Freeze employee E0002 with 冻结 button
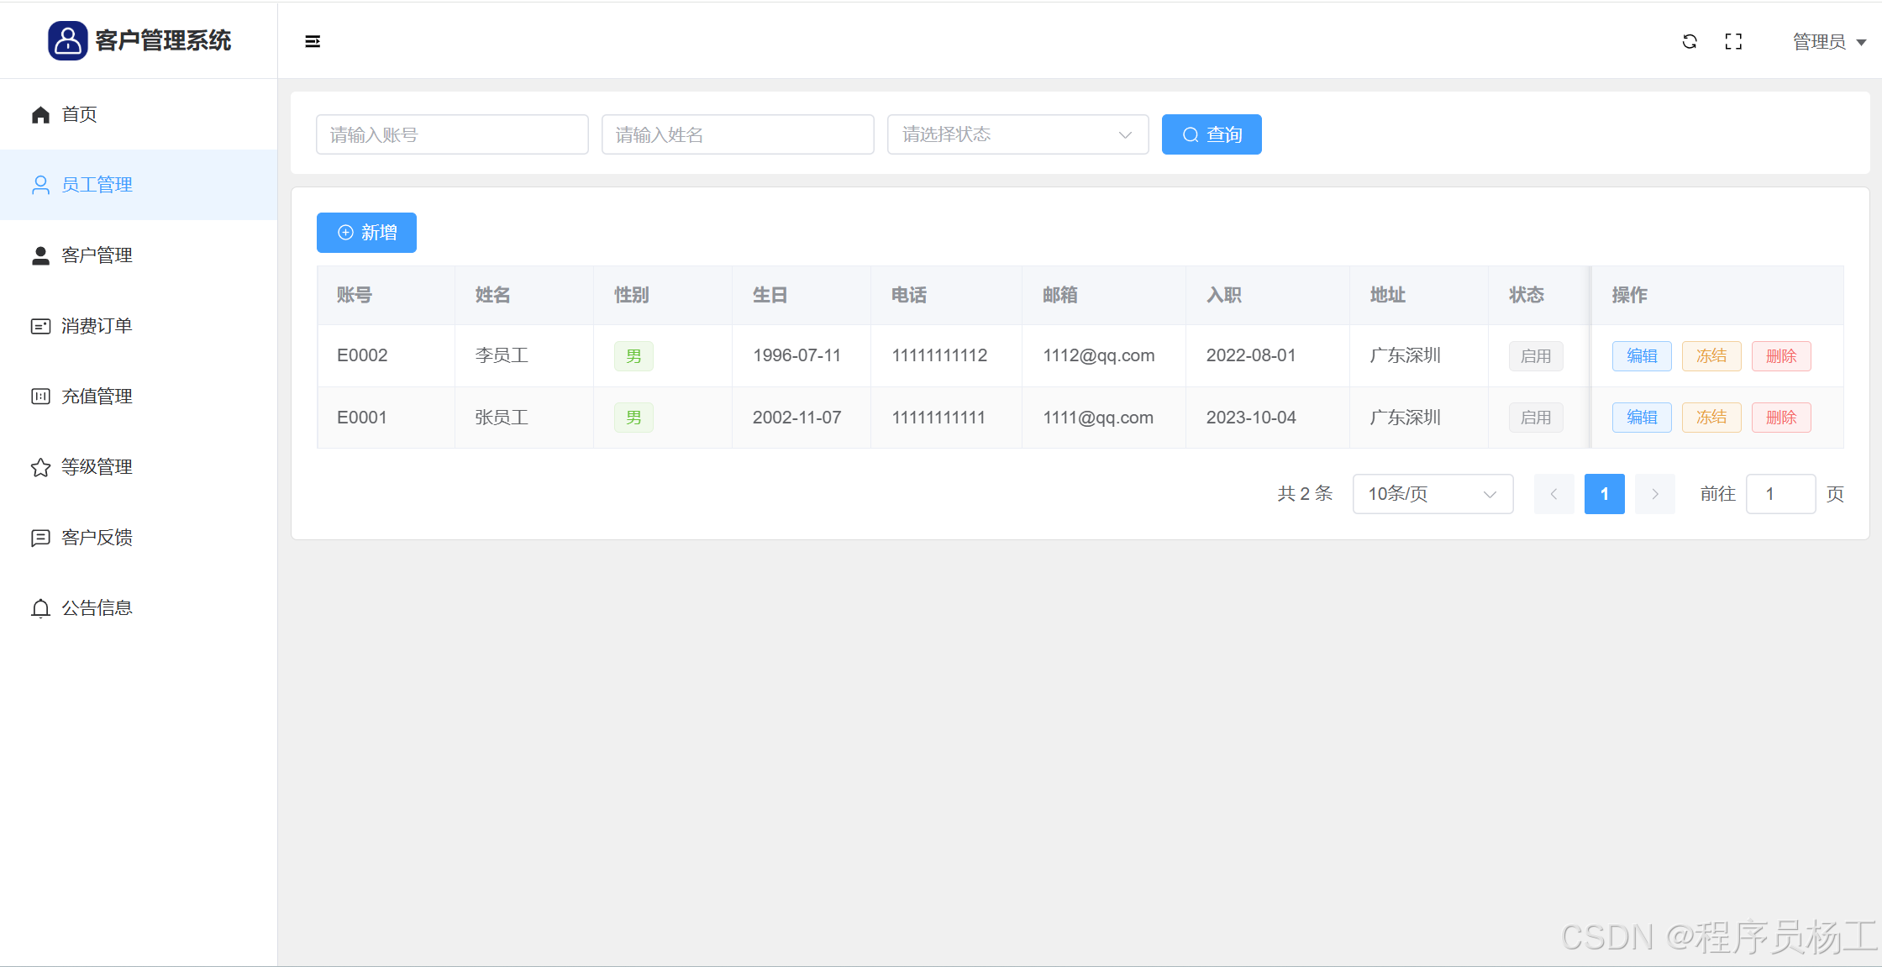Image resolution: width=1882 pixels, height=967 pixels. click(1711, 355)
